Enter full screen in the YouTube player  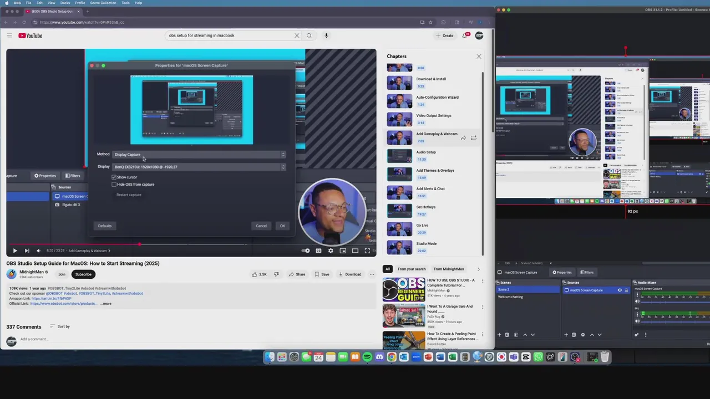pos(367,250)
